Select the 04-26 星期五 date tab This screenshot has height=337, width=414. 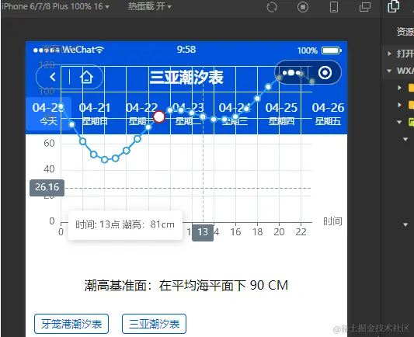click(328, 114)
